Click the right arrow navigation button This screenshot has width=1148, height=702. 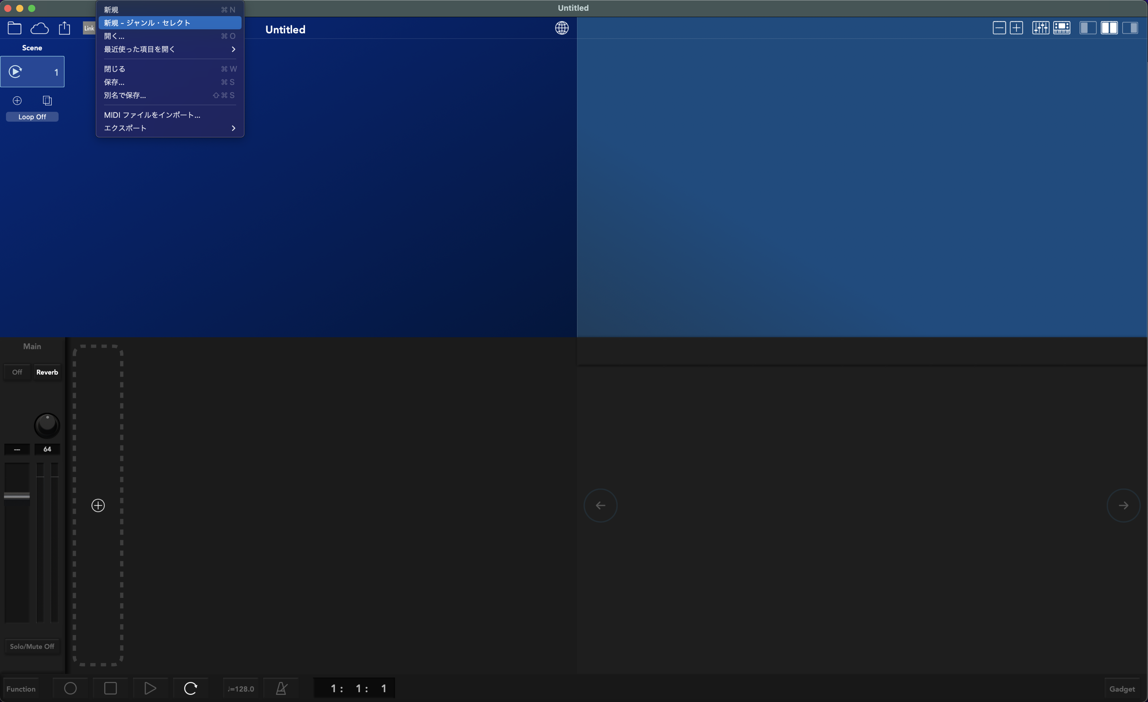coord(1123,505)
